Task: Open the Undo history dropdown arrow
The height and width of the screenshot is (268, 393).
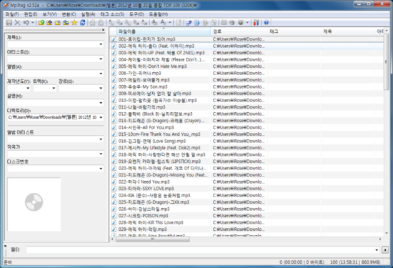Action: [33, 23]
